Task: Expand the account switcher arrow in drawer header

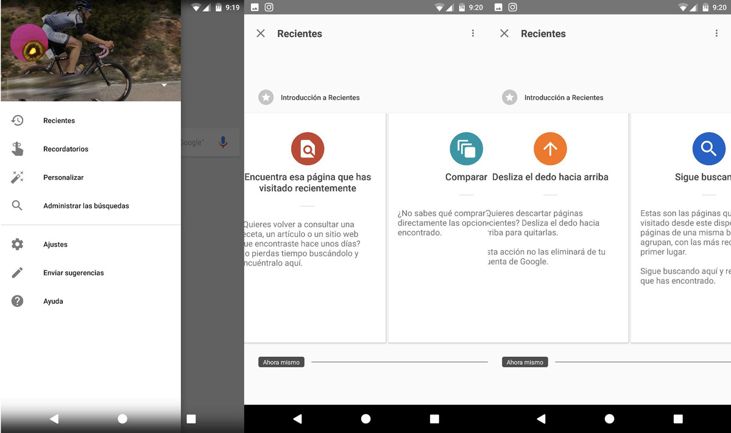Action: 164,85
